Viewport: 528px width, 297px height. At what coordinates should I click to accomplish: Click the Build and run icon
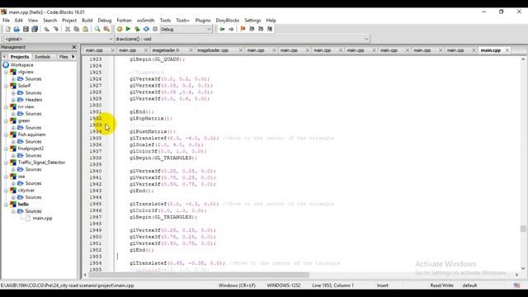(137, 30)
